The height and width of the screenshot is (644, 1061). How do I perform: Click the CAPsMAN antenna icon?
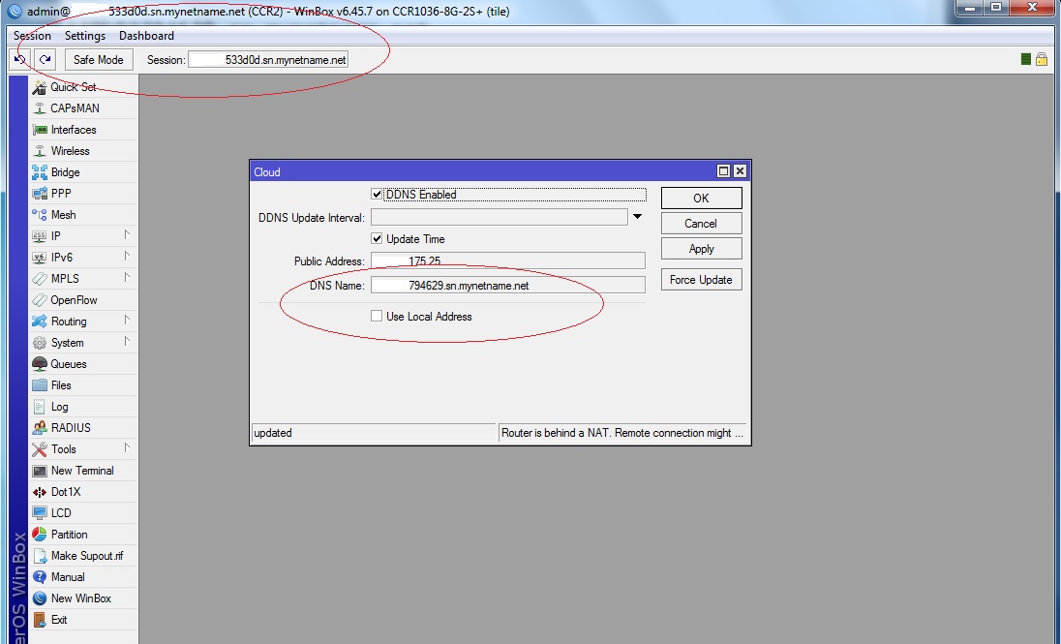40,108
